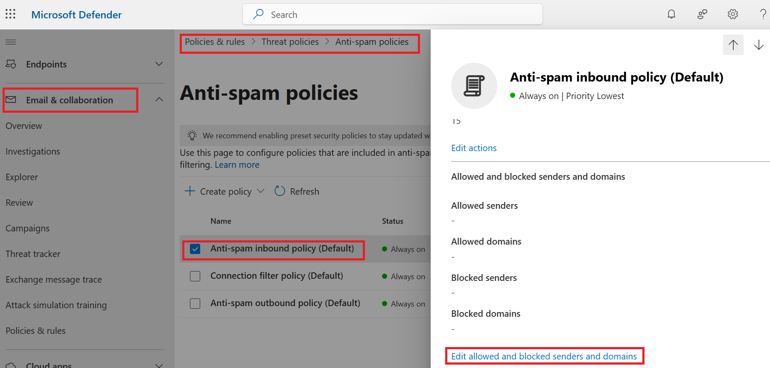Viewport: 770px width, 368px height.
Task: Click the Allowed domains label
Action: [x=486, y=242]
